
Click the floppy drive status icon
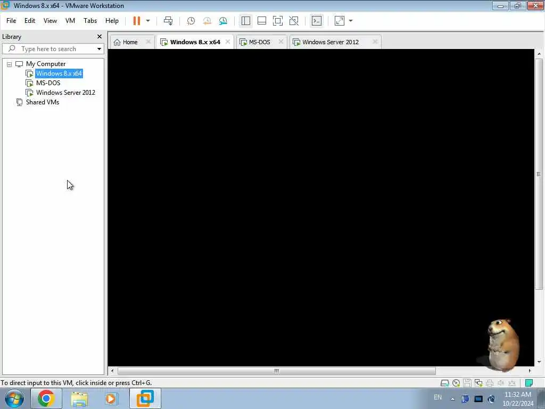[467, 383]
